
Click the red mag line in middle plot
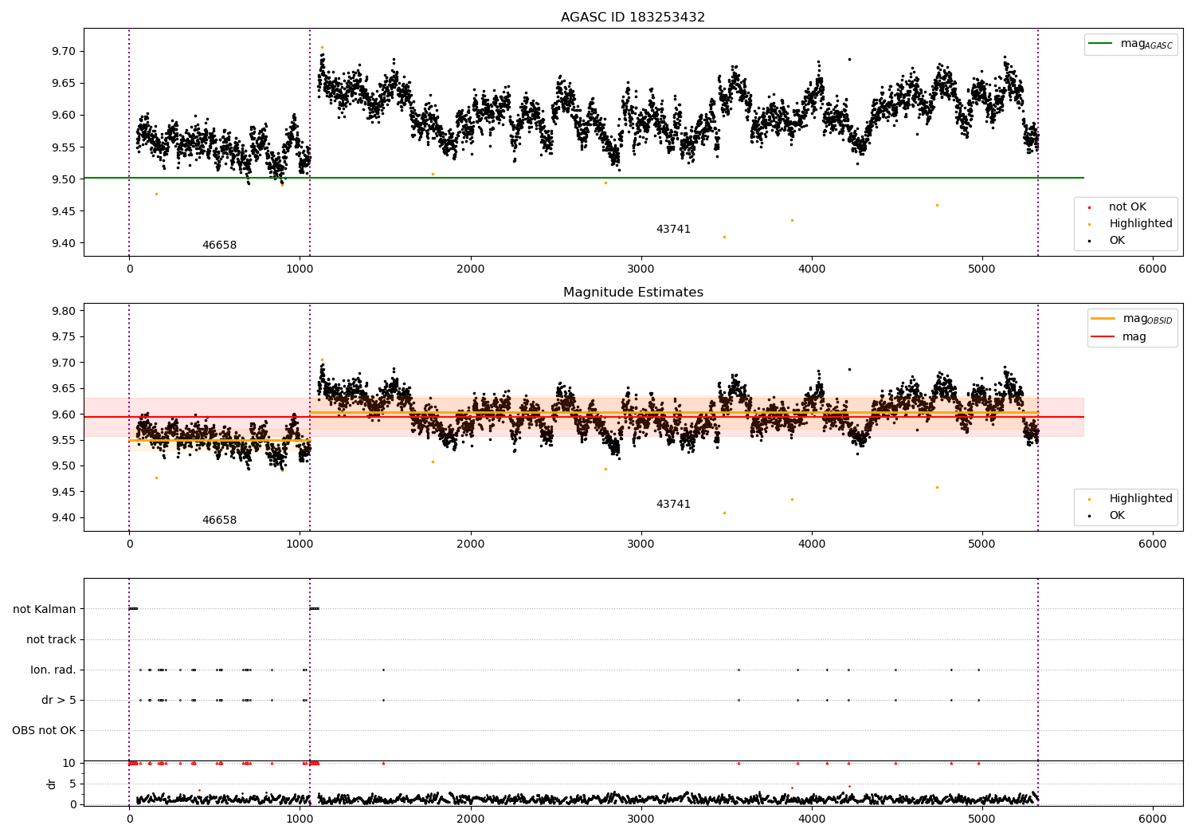[583, 417]
